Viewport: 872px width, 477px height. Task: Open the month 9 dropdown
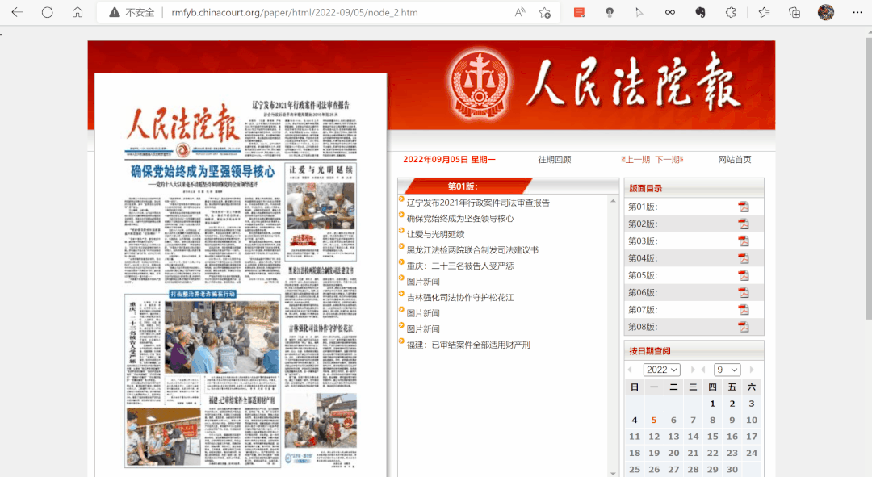(x=727, y=370)
